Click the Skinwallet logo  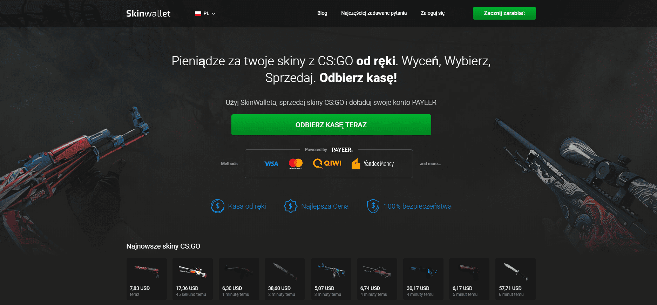(148, 13)
